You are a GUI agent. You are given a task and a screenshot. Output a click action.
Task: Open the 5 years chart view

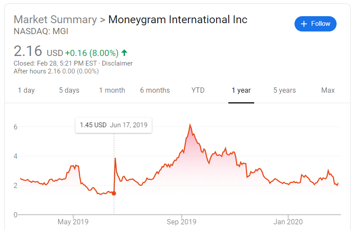click(x=284, y=91)
